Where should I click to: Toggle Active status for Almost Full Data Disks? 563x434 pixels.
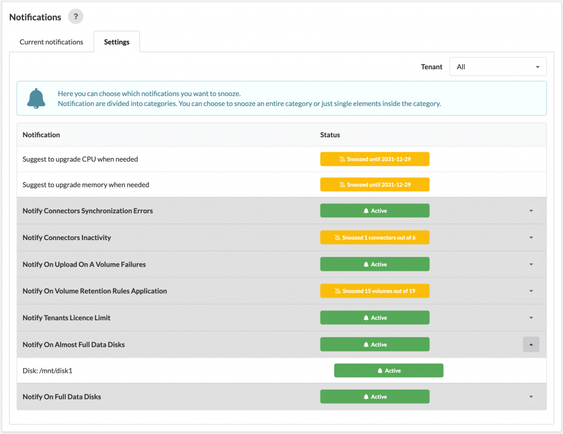click(x=374, y=344)
